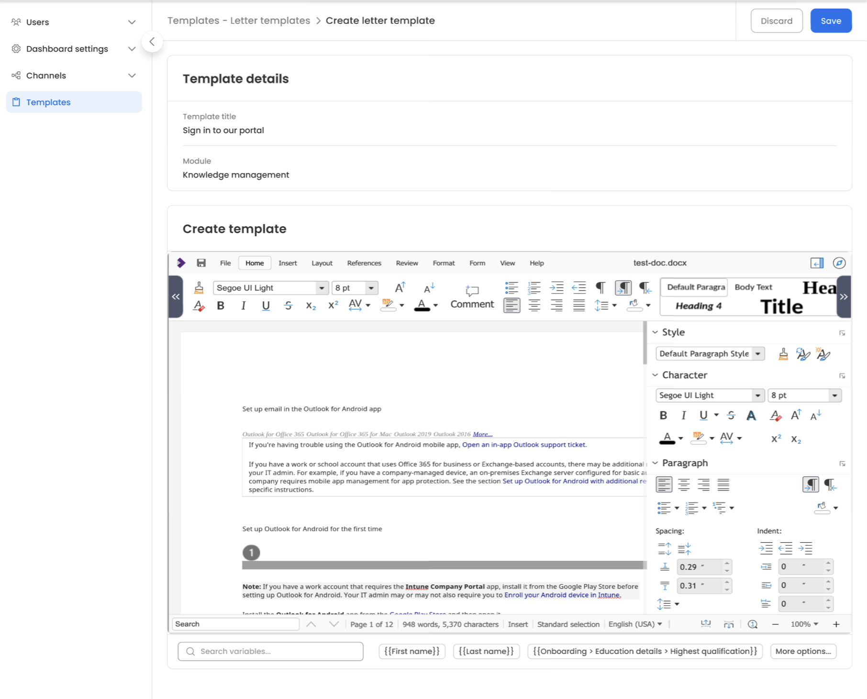Insert a comment with the Comment button

click(472, 297)
